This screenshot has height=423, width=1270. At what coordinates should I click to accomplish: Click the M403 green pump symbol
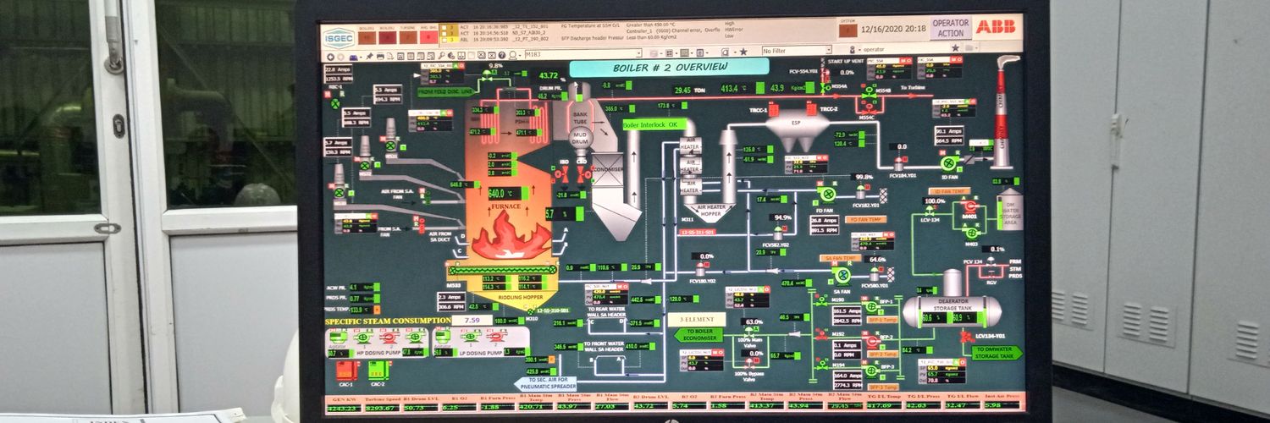pyautogui.click(x=971, y=233)
